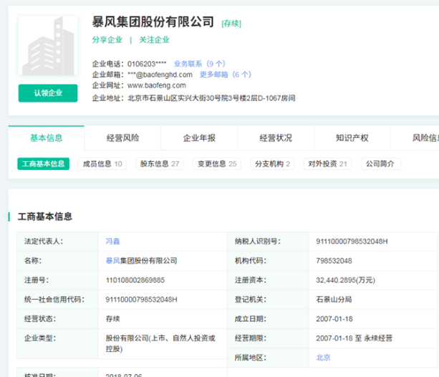Click the 企业类型 value 股份有限公司
Viewport: 439px width, 377px height.
[160, 343]
